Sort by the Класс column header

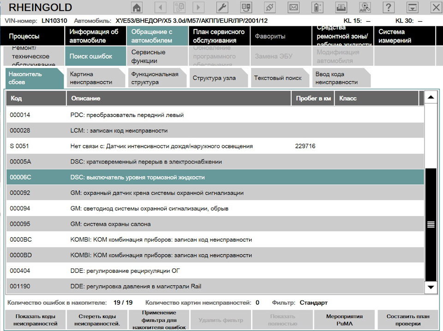click(377, 98)
